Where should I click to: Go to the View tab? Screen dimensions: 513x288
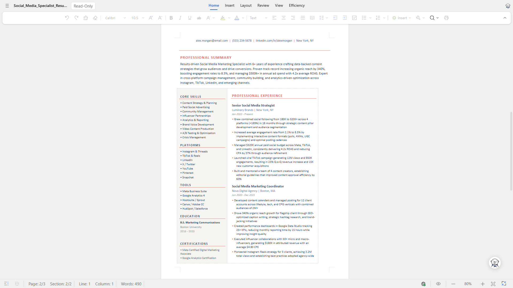(279, 5)
